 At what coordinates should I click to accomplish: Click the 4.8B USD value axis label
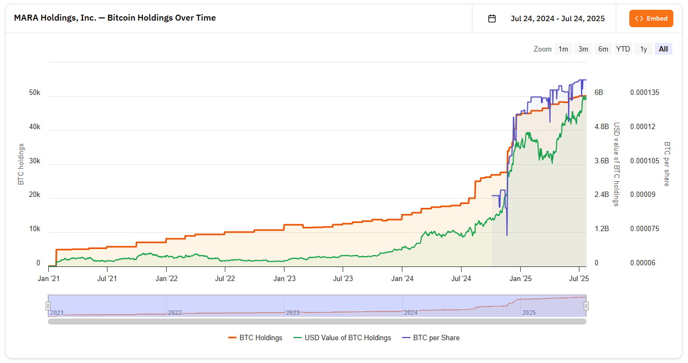pyautogui.click(x=602, y=127)
